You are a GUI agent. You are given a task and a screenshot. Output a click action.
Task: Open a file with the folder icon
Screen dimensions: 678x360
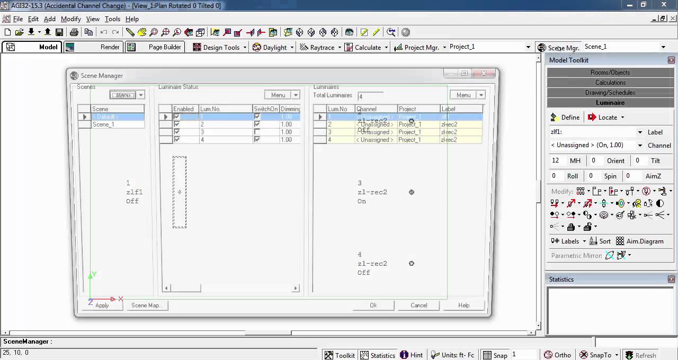(x=19, y=32)
